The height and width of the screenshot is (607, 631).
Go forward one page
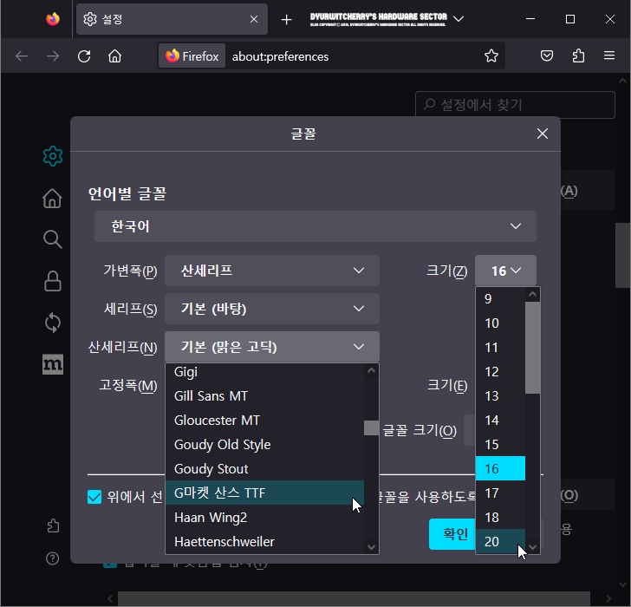click(53, 56)
